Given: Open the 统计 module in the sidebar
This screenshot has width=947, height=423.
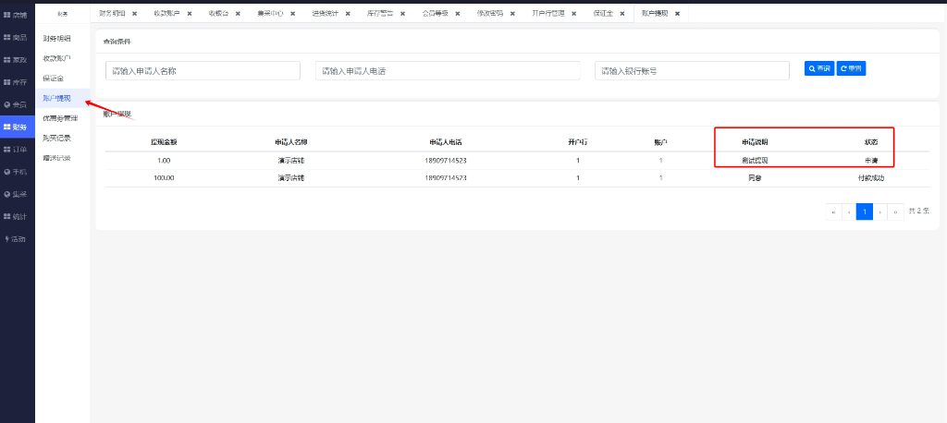Looking at the screenshot, I should (17, 216).
